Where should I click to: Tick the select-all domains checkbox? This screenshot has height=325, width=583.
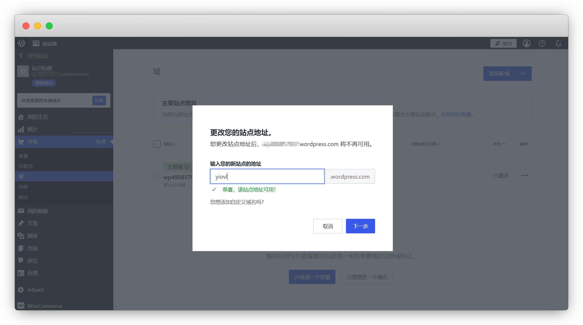(157, 144)
